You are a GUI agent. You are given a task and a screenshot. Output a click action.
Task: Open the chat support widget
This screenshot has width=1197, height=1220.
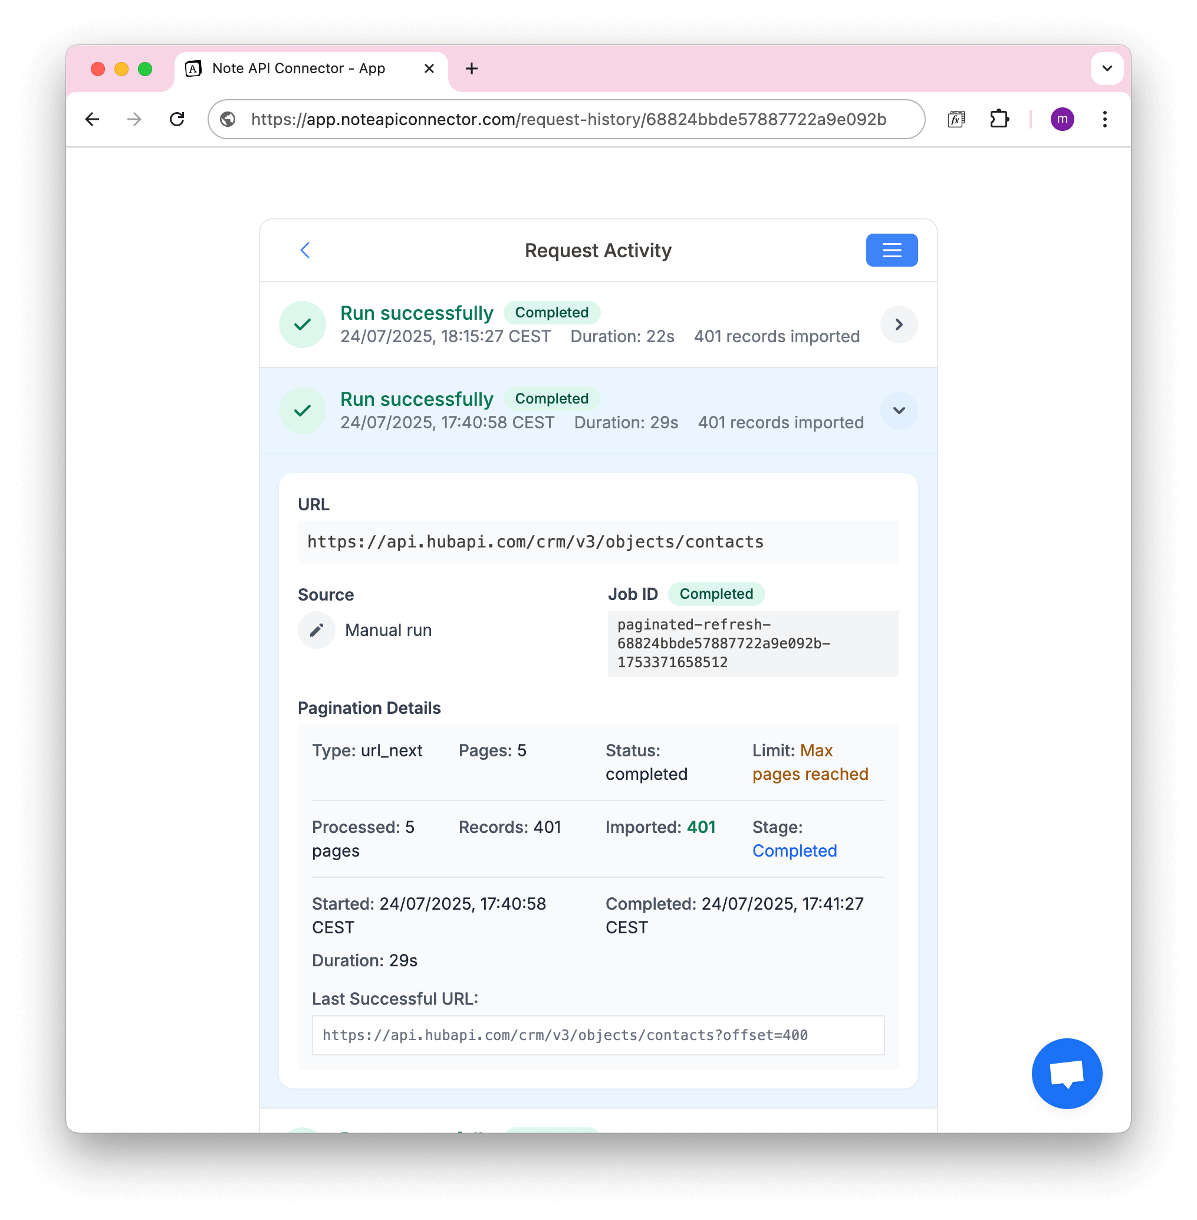[x=1066, y=1074]
